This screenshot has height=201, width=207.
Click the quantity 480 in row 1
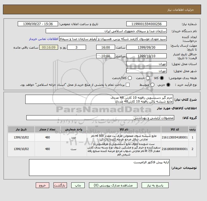click(47, 137)
